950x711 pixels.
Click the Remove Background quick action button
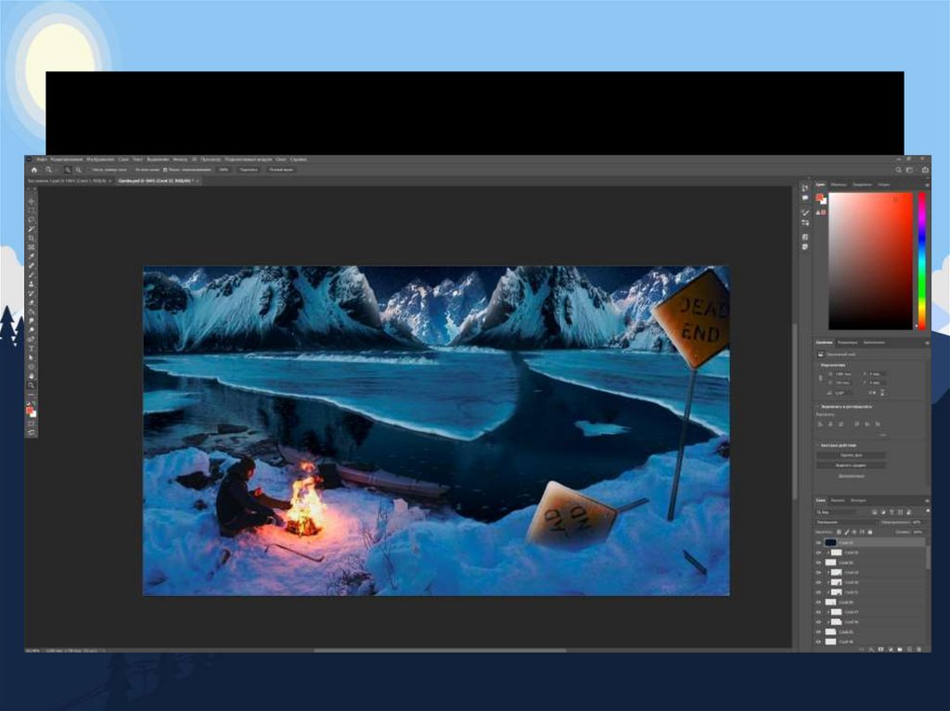[851, 455]
